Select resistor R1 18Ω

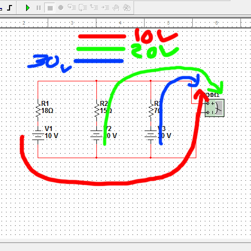pyautogui.click(x=38, y=109)
